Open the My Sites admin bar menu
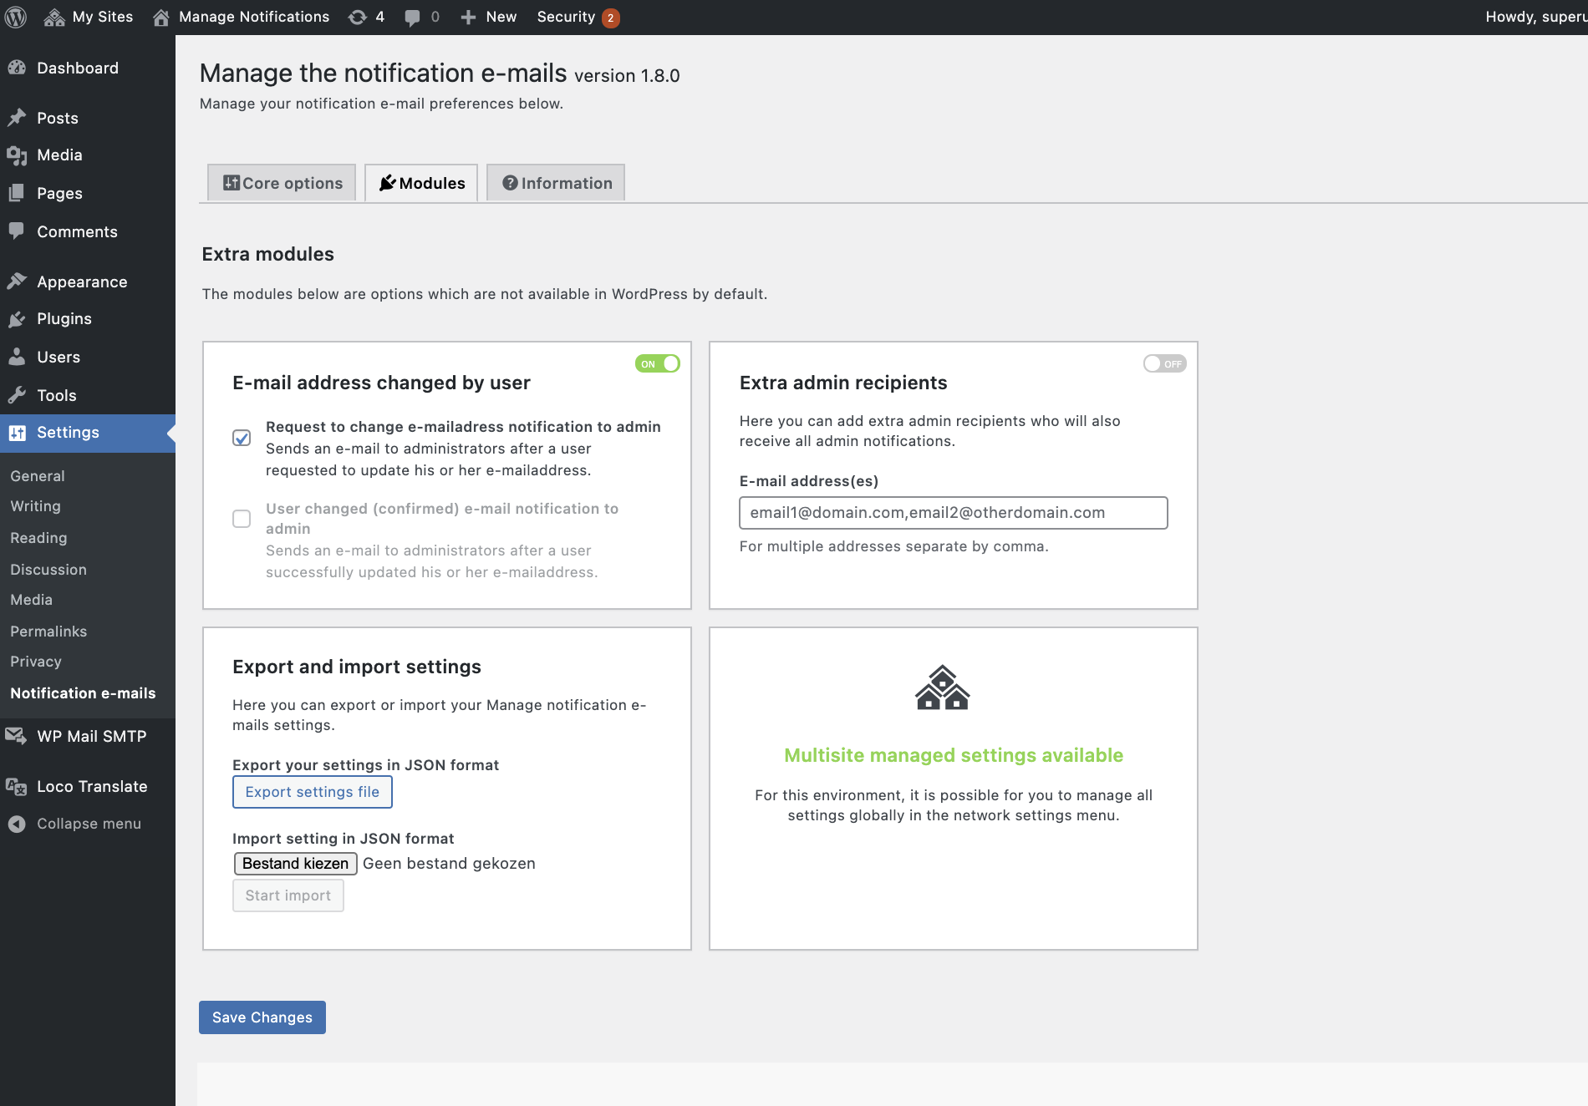 (89, 17)
